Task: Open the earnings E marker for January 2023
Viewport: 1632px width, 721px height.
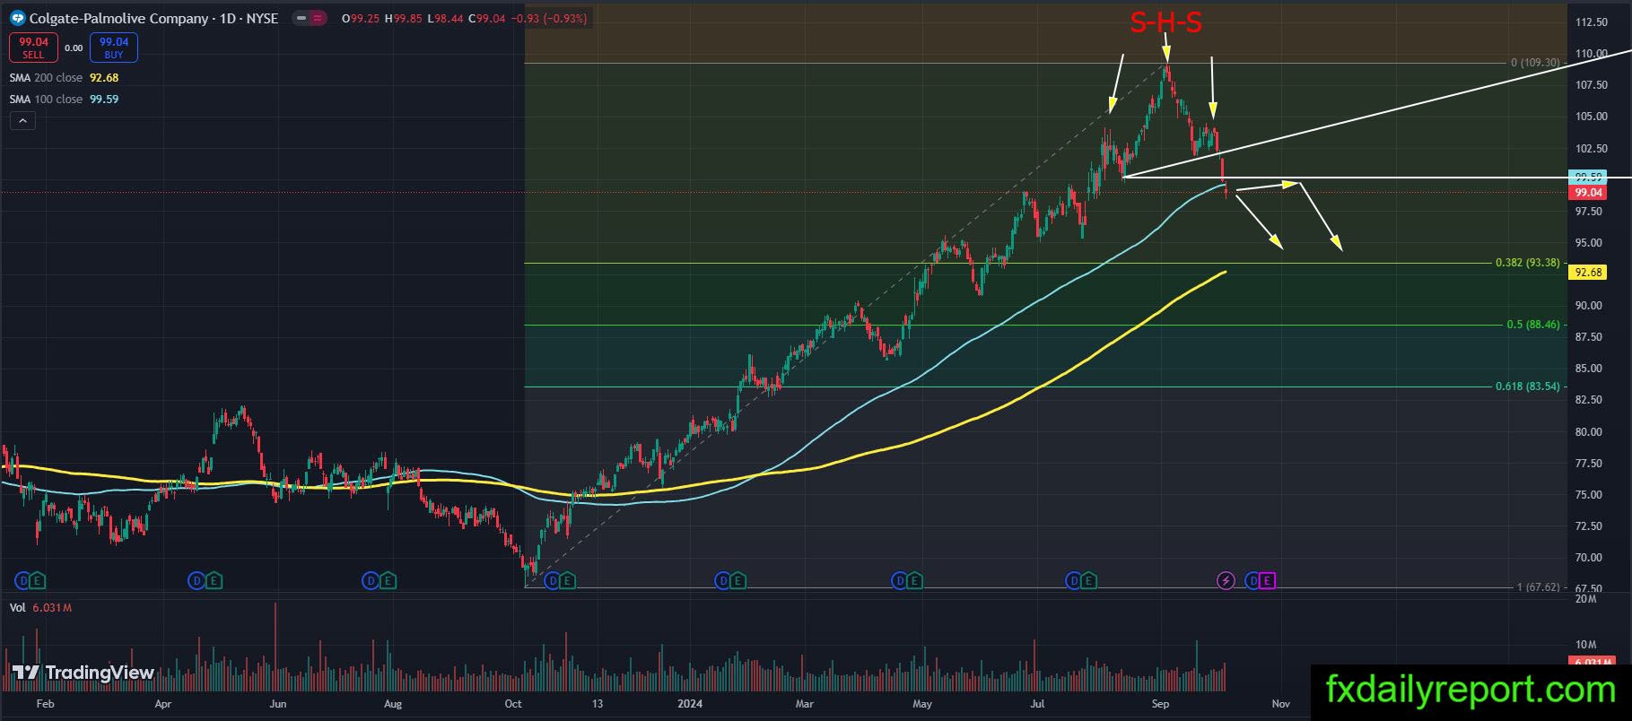Action: (37, 581)
